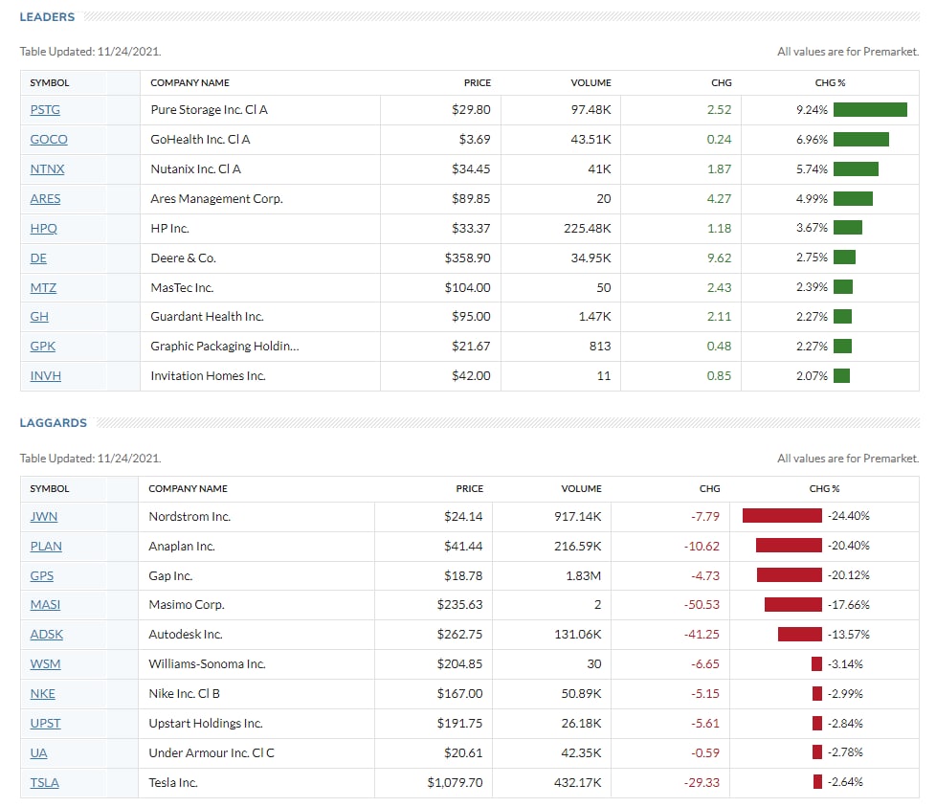
Task: Click the Laggards table CHG % header
Action: tap(824, 489)
